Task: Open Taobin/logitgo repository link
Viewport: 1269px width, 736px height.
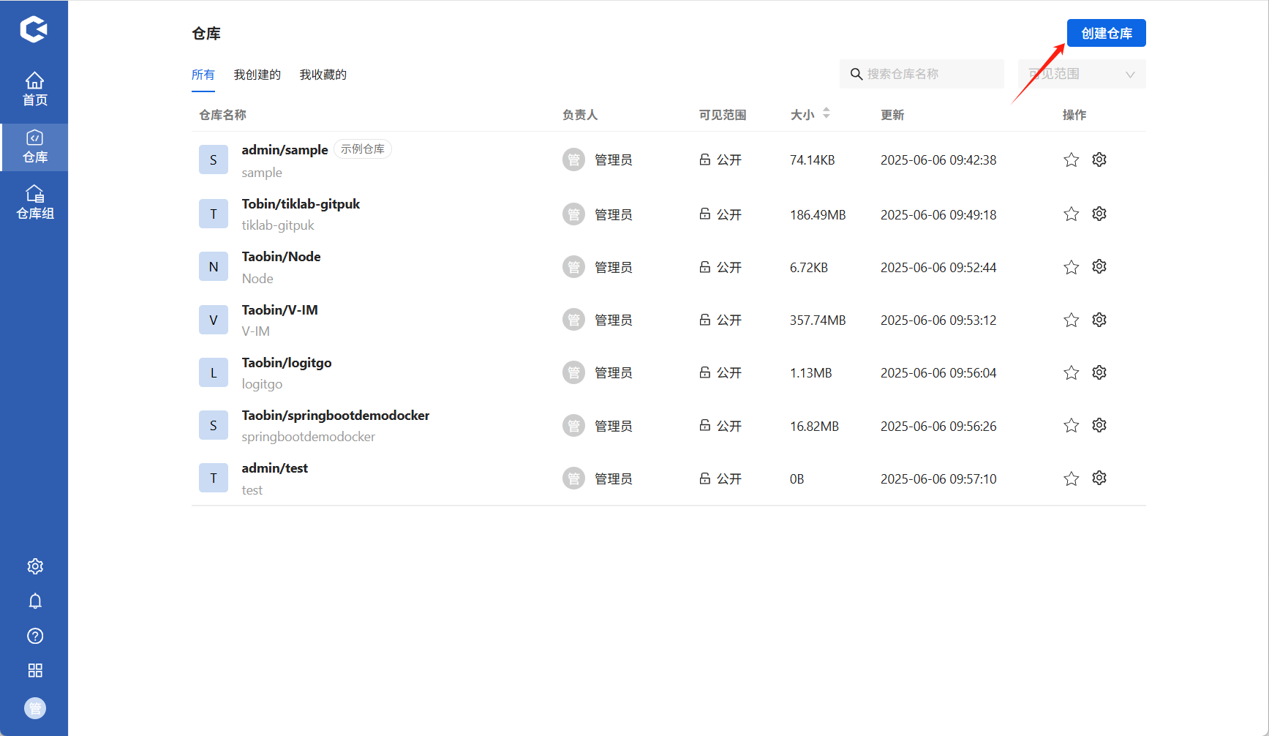Action: (x=287, y=363)
